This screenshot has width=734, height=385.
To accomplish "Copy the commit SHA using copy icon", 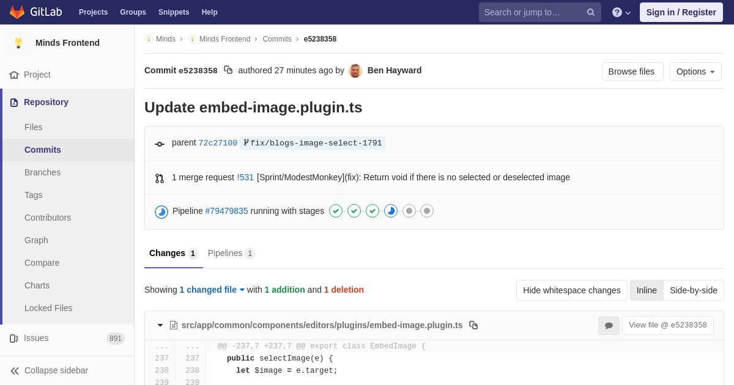I will tap(228, 70).
